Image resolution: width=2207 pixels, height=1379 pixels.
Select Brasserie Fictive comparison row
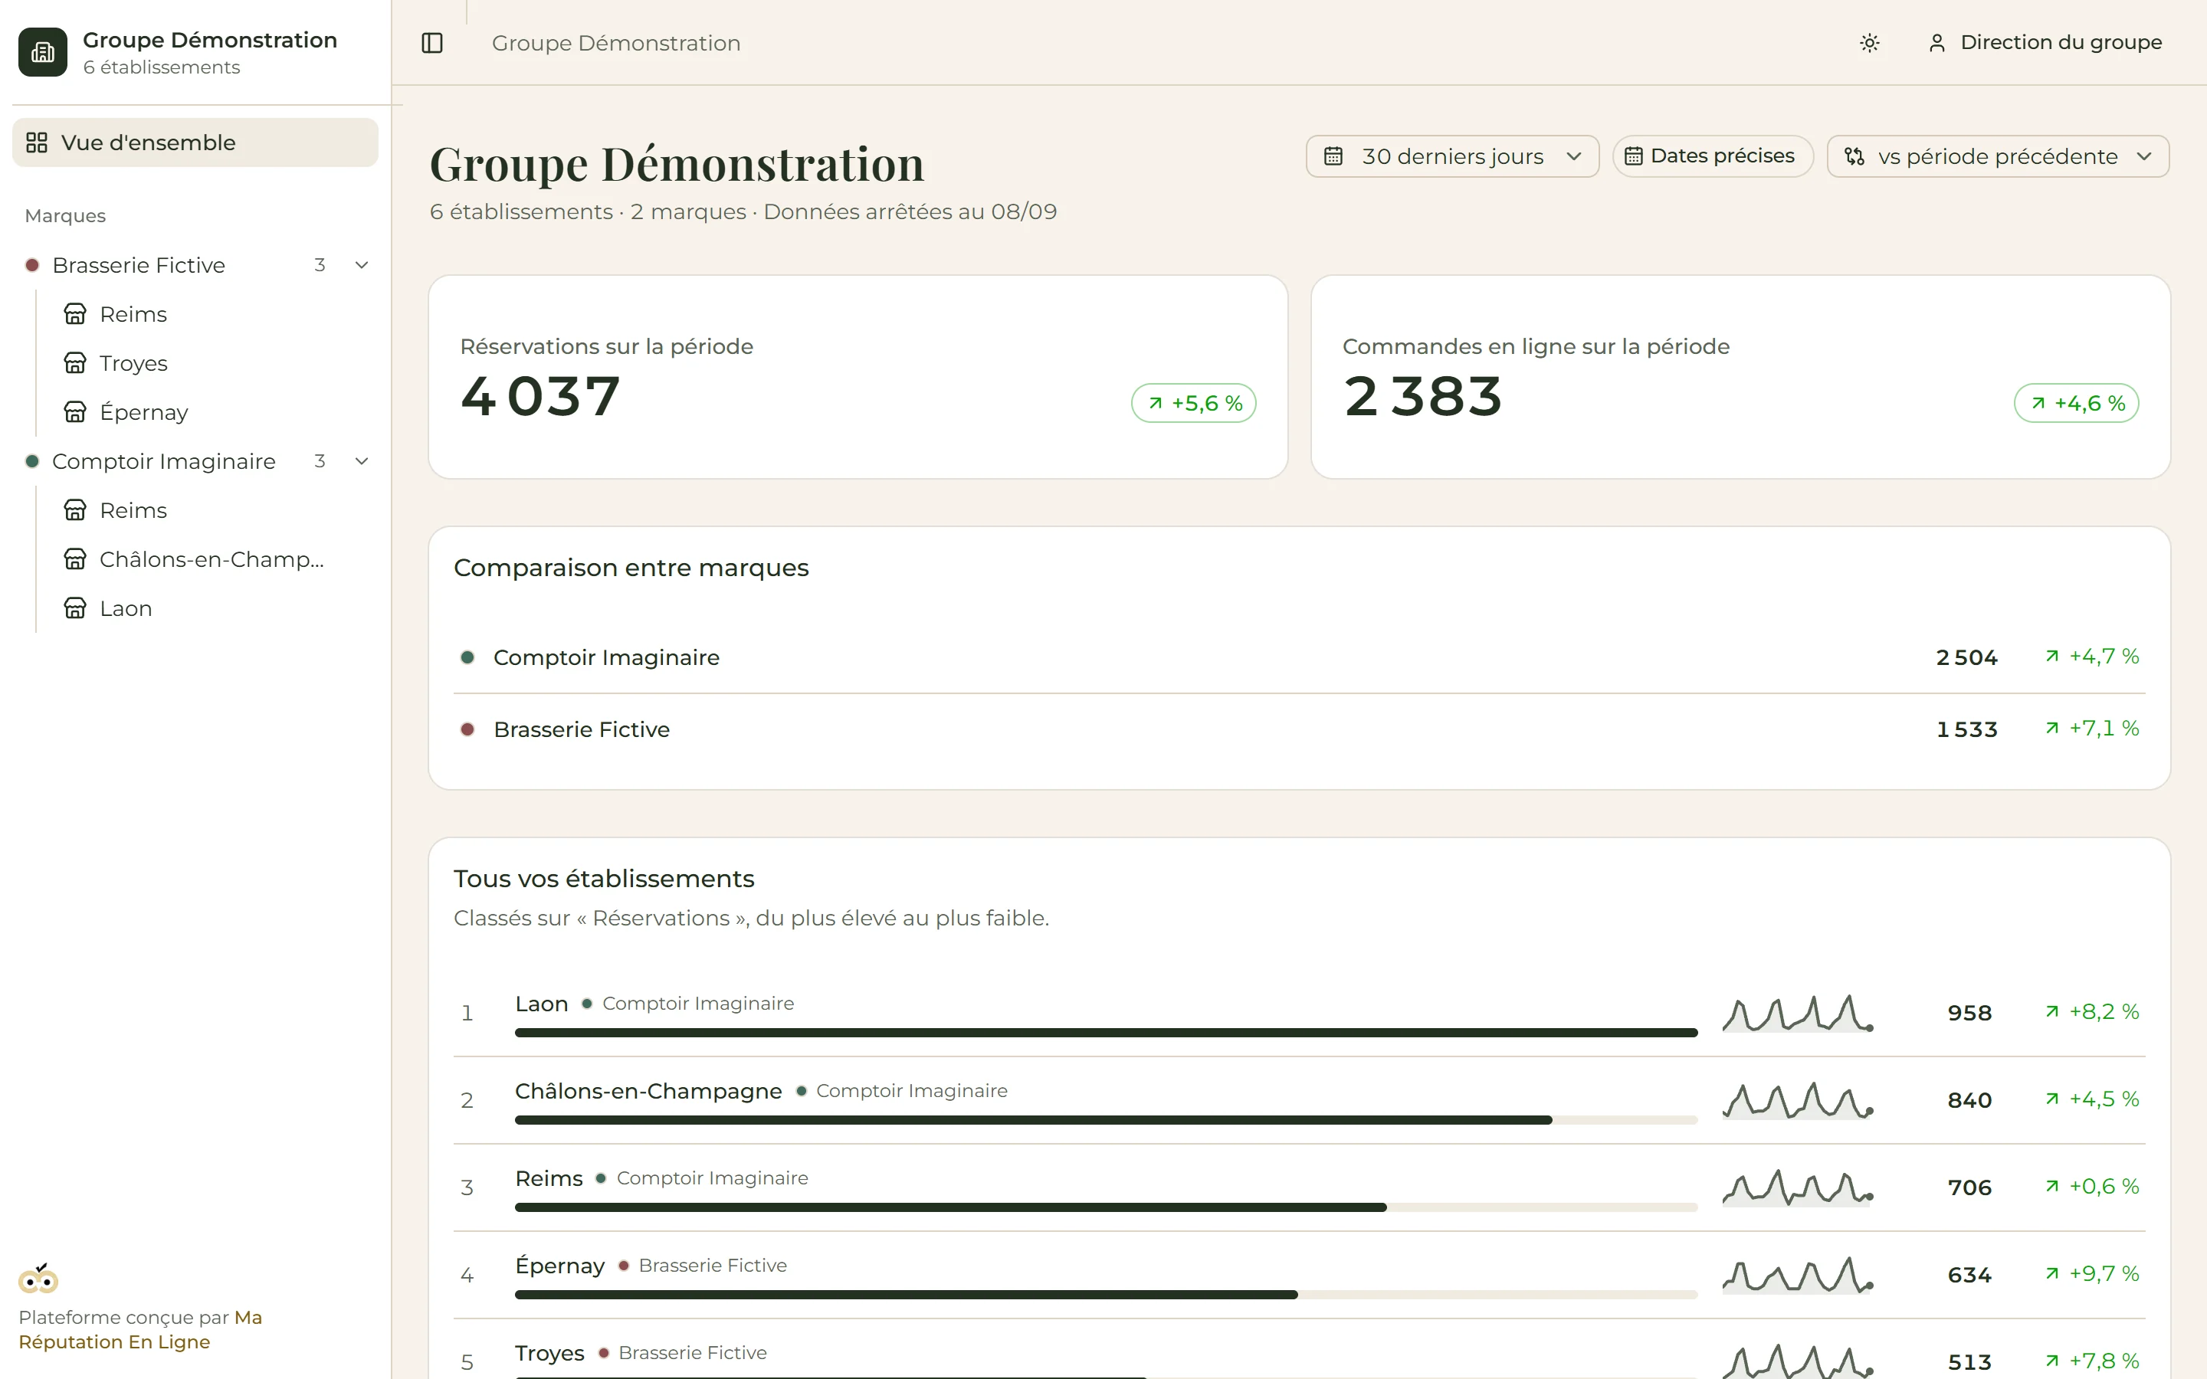1299,729
